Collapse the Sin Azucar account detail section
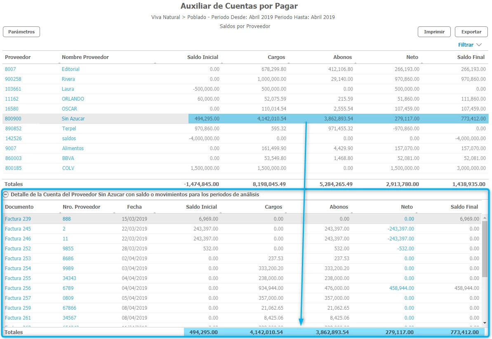The image size is (492, 339). click(x=6, y=194)
